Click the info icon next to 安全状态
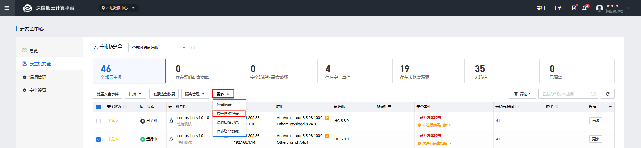The image size is (641, 148). 125,107
